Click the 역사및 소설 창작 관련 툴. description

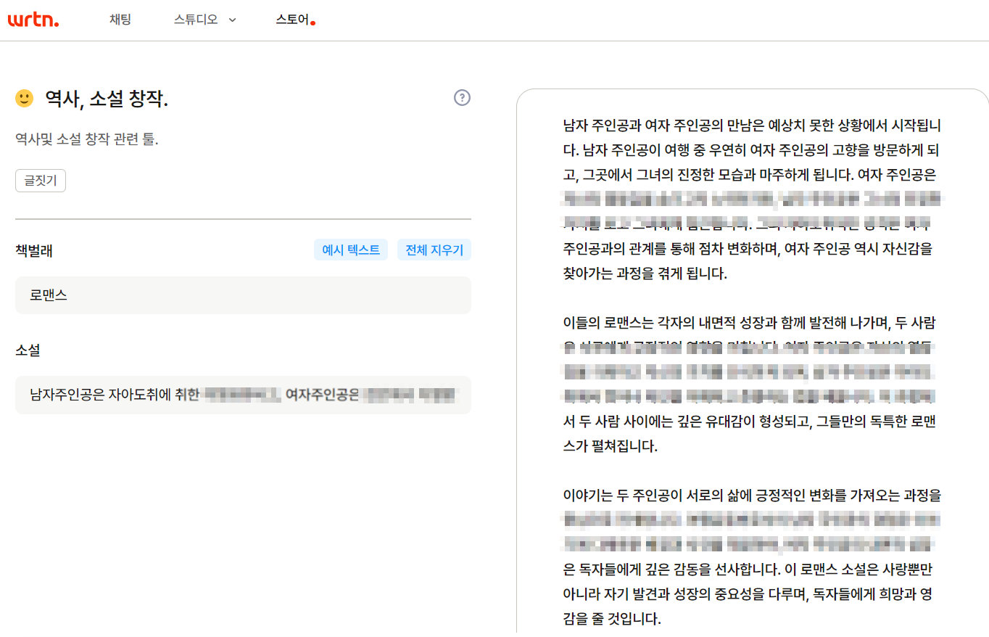click(87, 139)
